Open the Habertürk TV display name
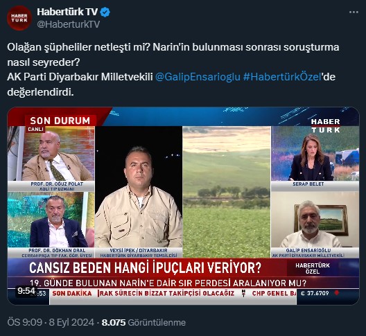 pos(67,12)
